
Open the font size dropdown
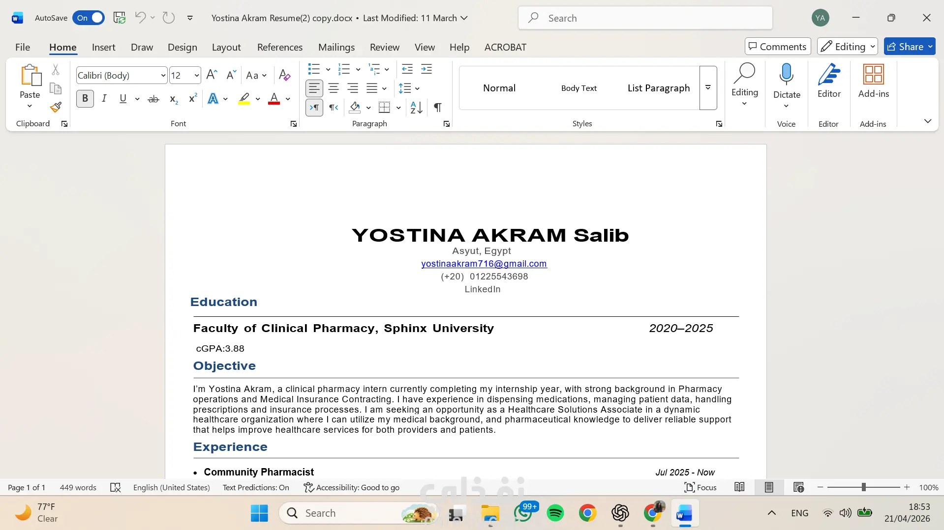point(197,76)
